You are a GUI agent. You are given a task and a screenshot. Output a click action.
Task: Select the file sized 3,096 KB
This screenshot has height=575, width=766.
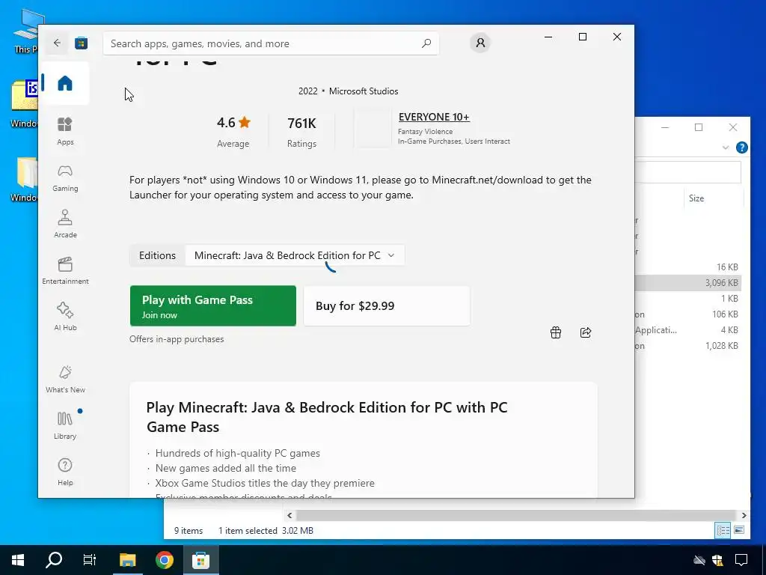688,282
